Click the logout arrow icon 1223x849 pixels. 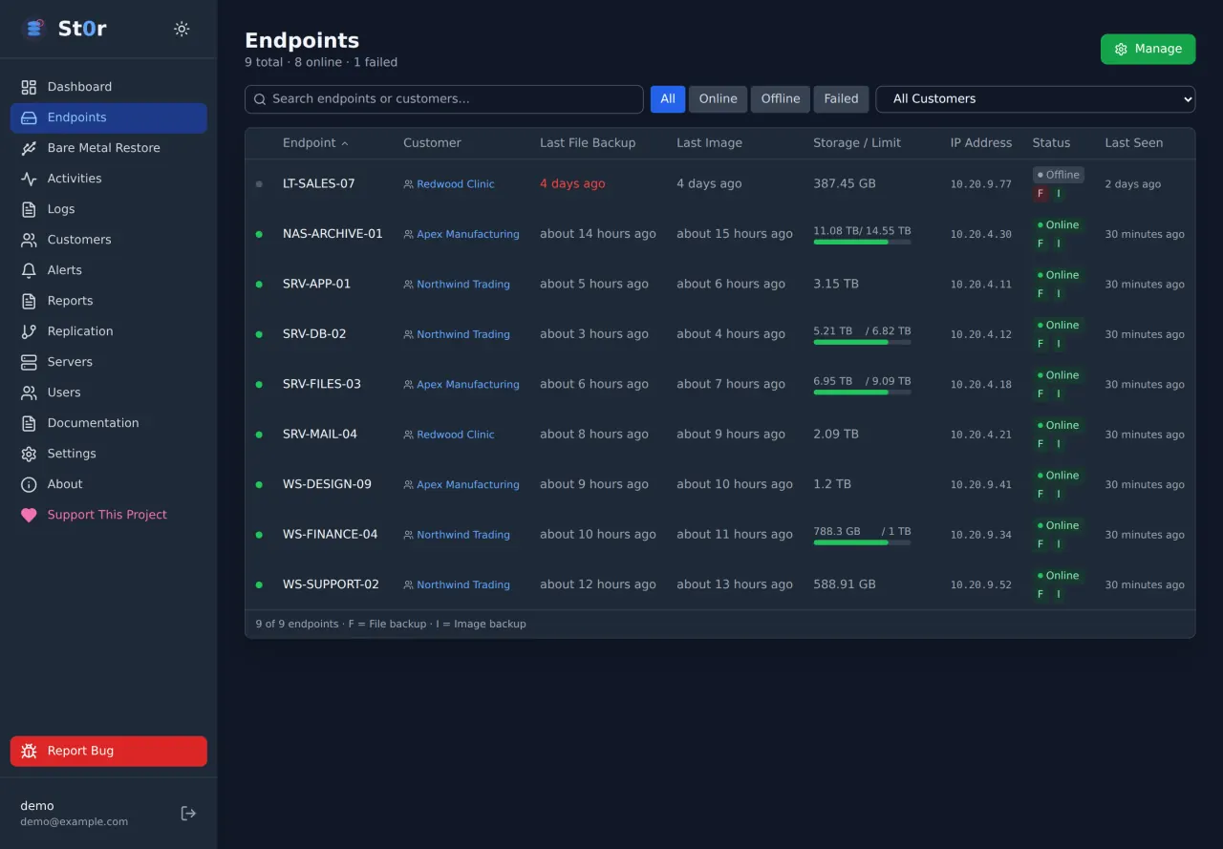pos(188,813)
